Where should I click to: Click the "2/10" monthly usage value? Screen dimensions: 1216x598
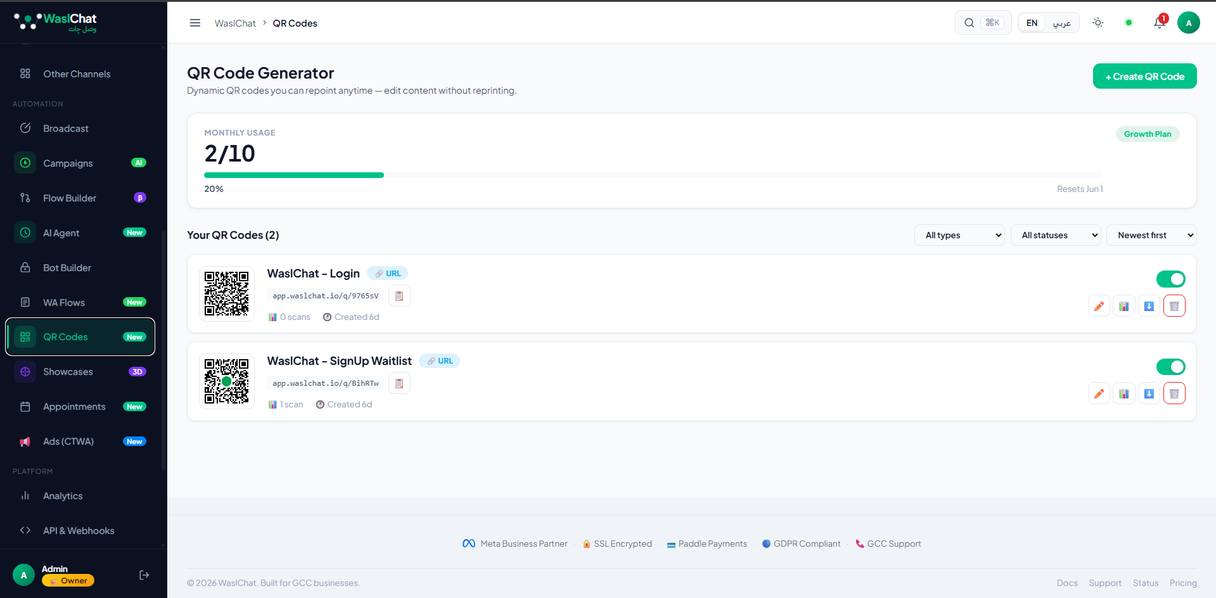(229, 153)
